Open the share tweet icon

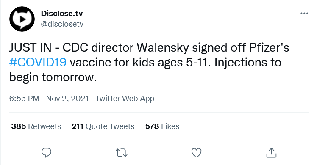pos(271,153)
